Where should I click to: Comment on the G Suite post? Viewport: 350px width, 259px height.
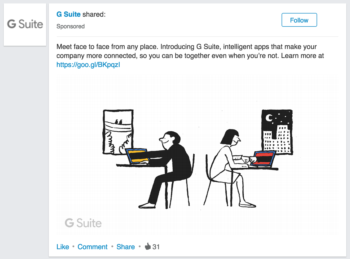tap(92, 247)
